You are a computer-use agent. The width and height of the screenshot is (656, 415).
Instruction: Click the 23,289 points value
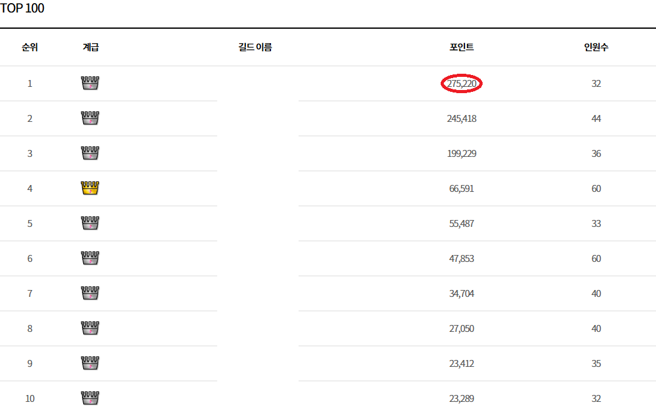tap(461, 399)
